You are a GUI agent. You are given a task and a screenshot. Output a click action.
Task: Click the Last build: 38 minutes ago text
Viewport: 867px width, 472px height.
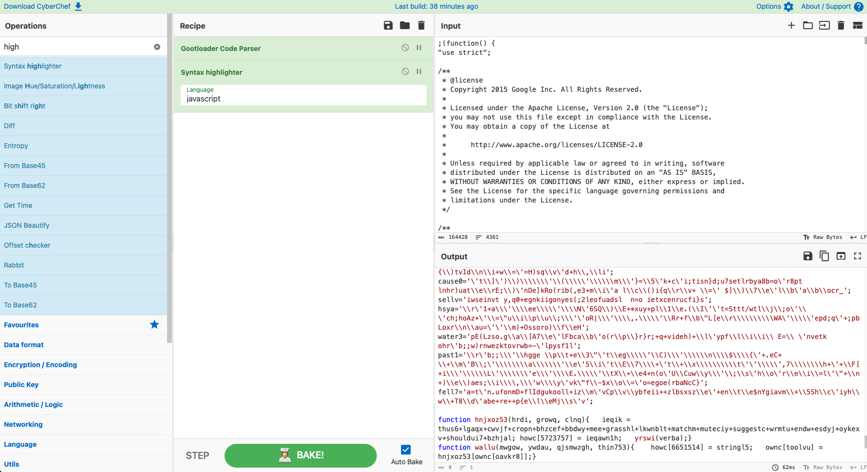click(x=436, y=6)
